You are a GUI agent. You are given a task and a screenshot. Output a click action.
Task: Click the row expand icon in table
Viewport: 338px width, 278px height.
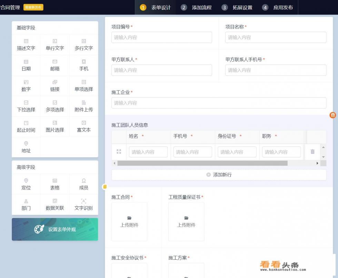(x=119, y=152)
